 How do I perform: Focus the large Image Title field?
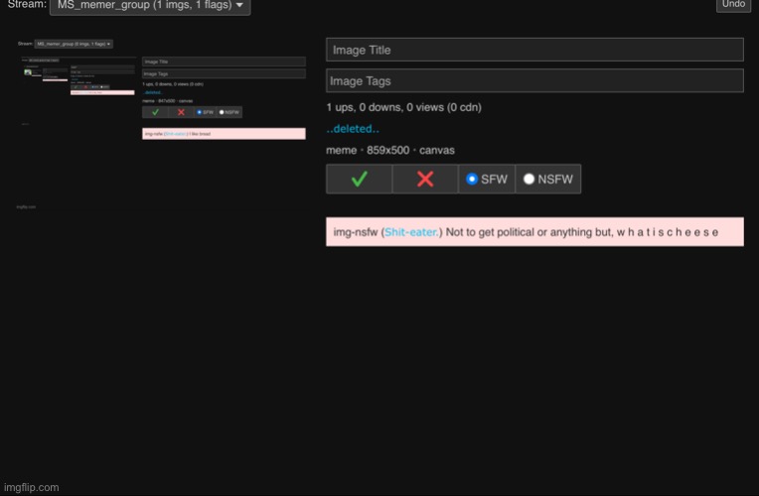tap(534, 50)
